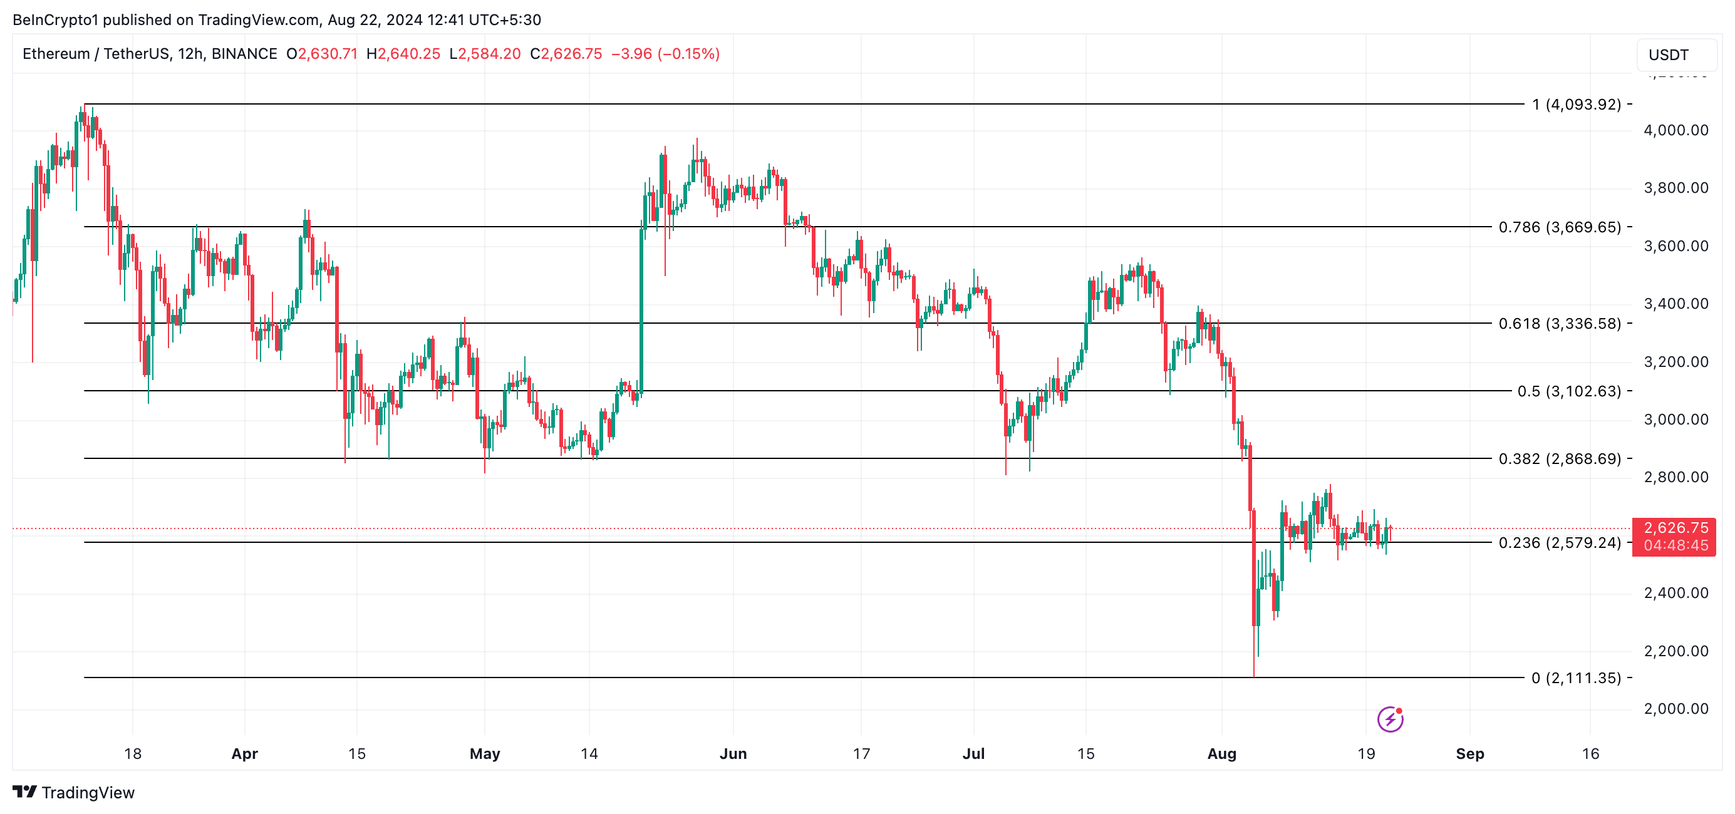
Task: Click the Apr label on the time axis
Action: (x=244, y=753)
